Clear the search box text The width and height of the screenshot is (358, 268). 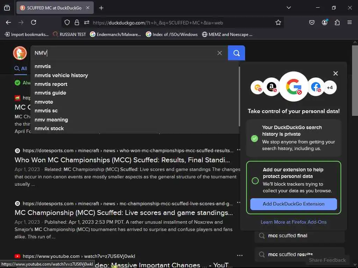point(220,53)
